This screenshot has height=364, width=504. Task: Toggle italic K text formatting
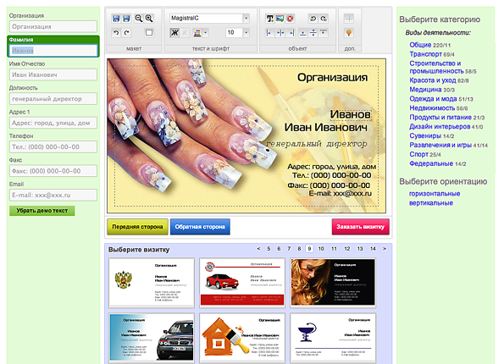185,33
